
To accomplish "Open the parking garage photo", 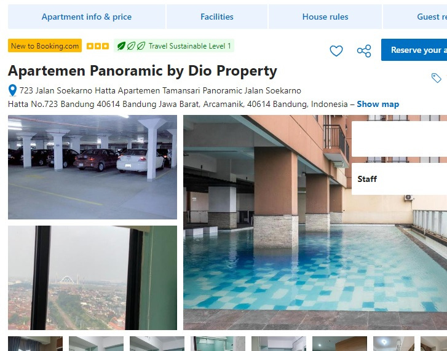I will coord(92,167).
